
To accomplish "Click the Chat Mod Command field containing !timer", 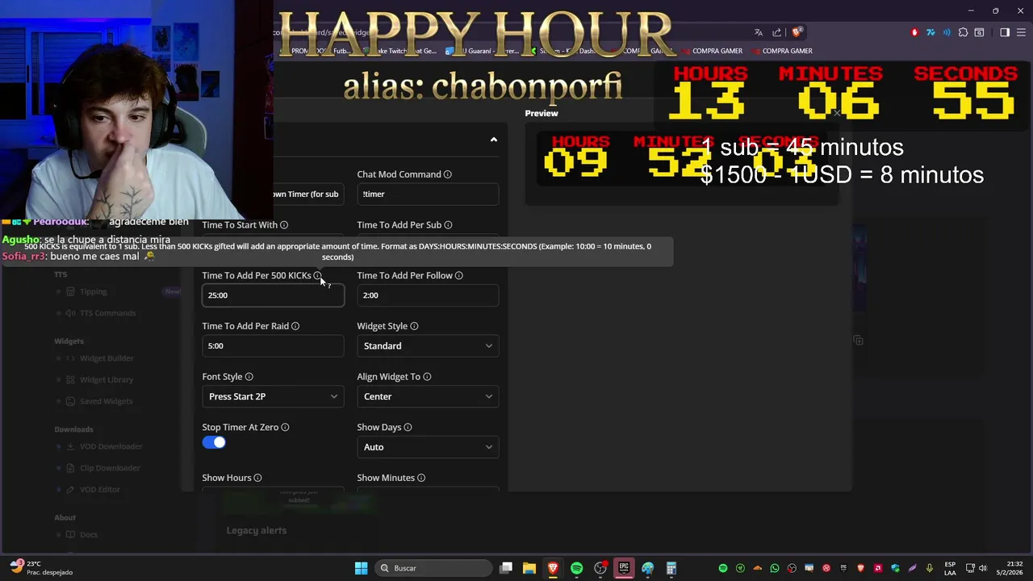I will (428, 194).
